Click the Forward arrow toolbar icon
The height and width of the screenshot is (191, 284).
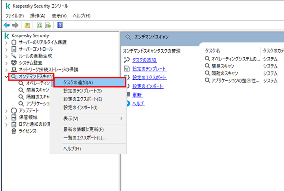click(x=15, y=25)
